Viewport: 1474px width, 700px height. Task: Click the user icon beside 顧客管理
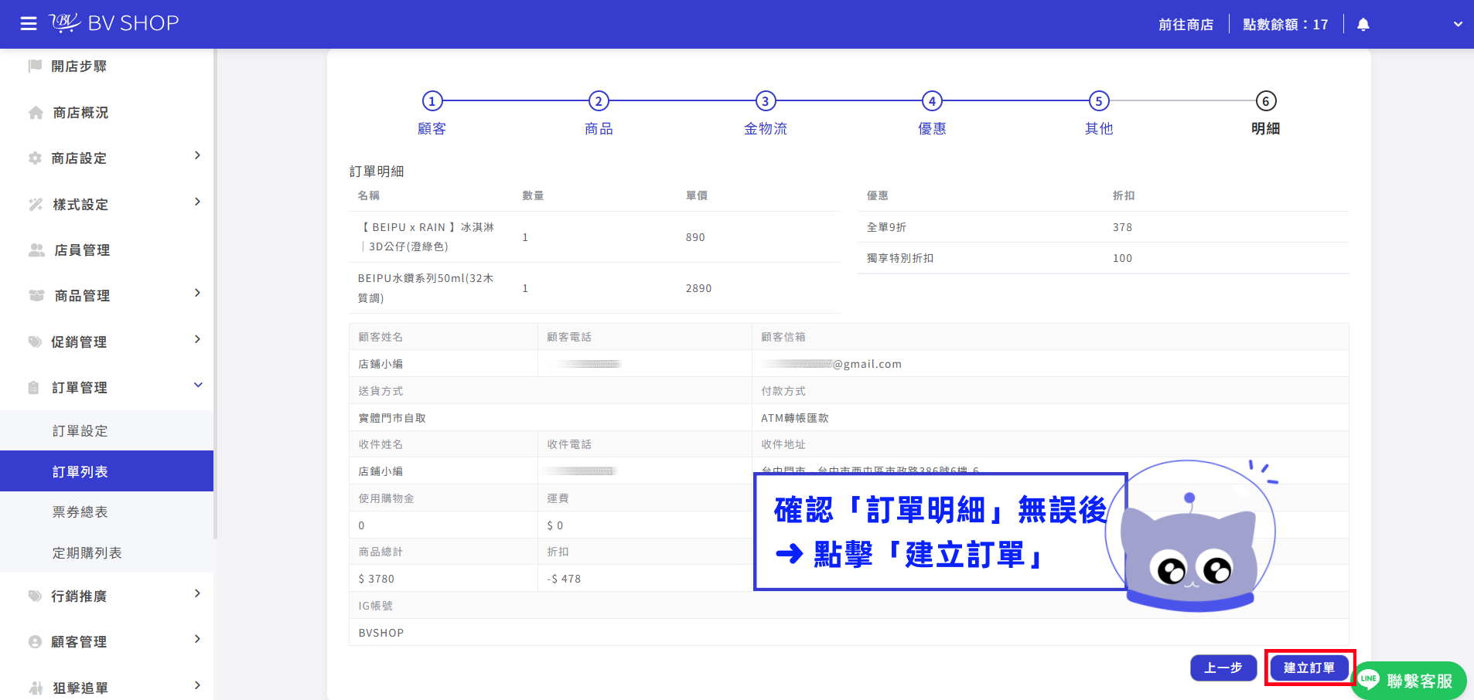click(x=35, y=641)
